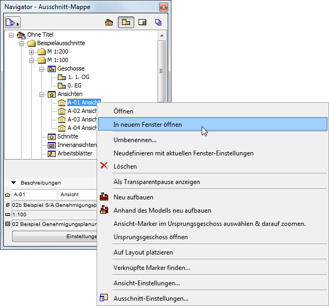Choose Auf Layout platzieren

[213, 252]
